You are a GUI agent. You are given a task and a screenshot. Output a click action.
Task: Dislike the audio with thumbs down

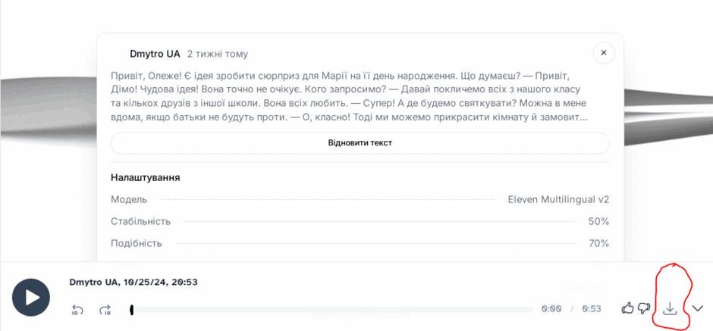pos(644,308)
